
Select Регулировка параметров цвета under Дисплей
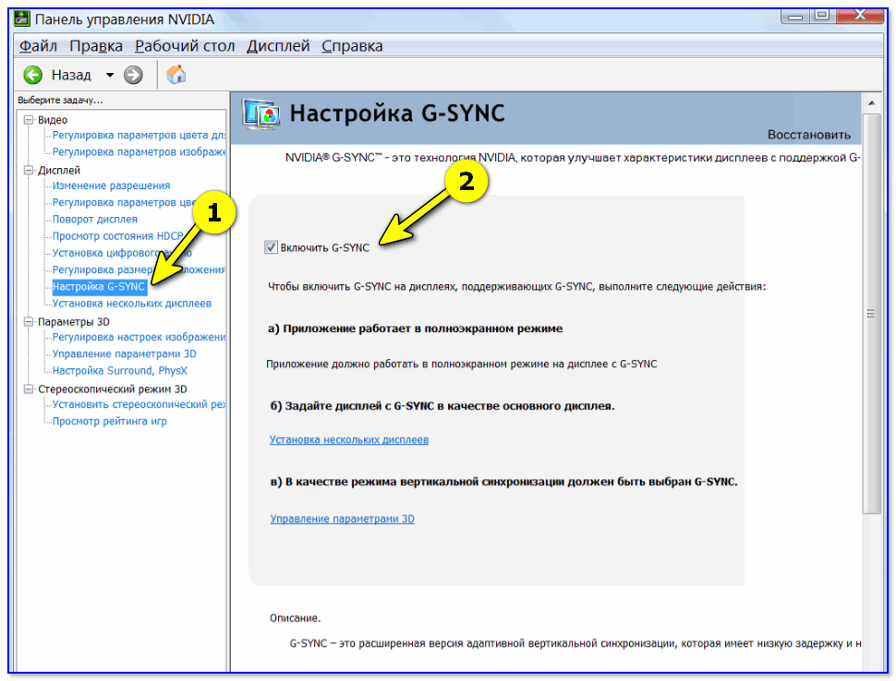point(124,203)
